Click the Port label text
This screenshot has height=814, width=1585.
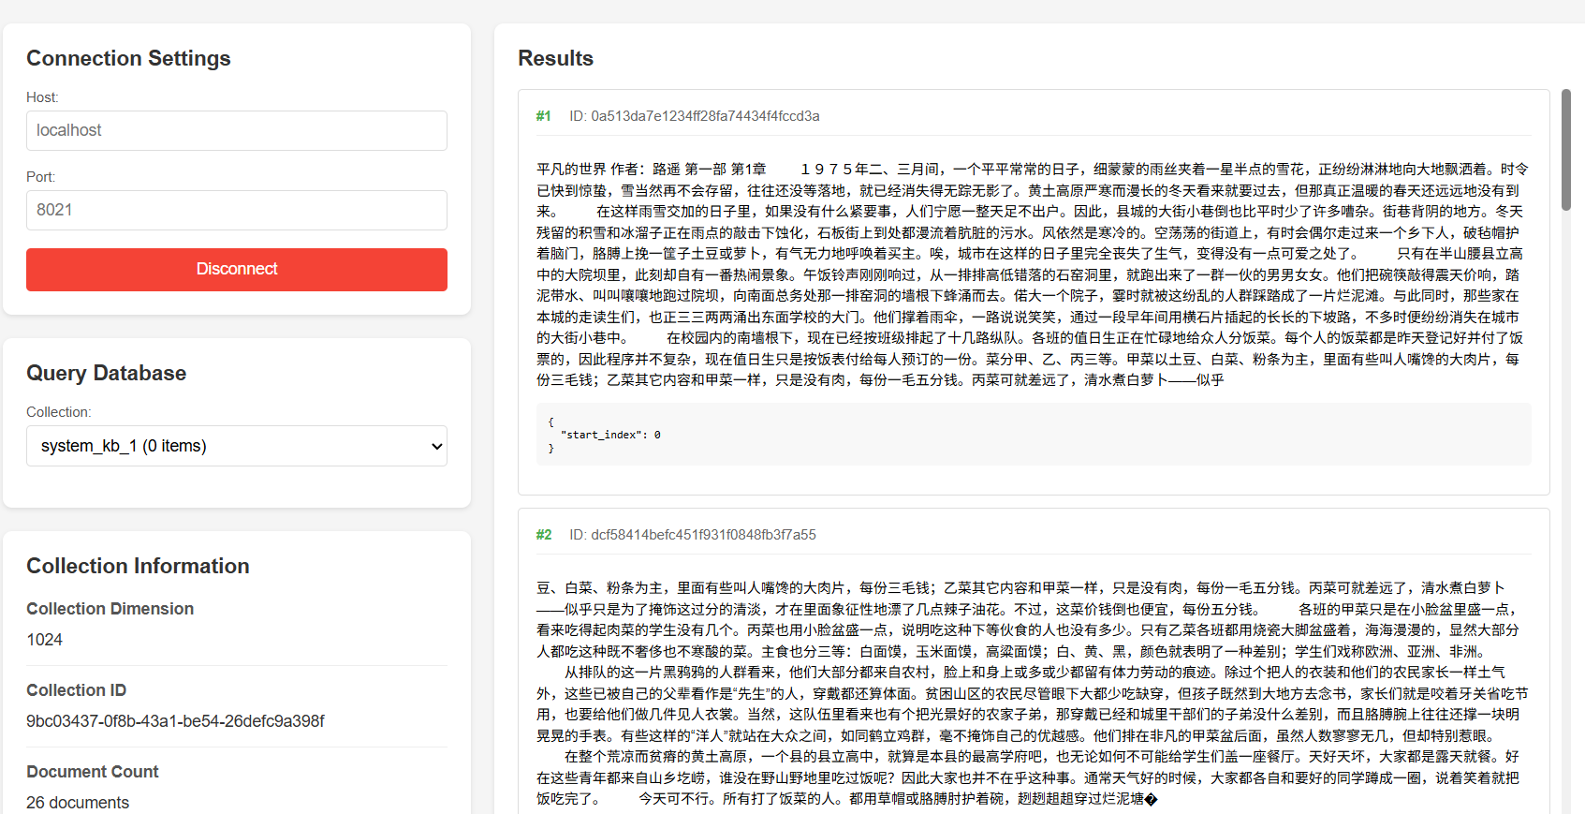coord(40,177)
